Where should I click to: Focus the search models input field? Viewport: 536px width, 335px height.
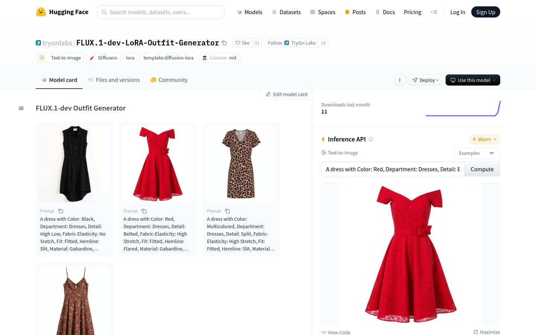161,12
